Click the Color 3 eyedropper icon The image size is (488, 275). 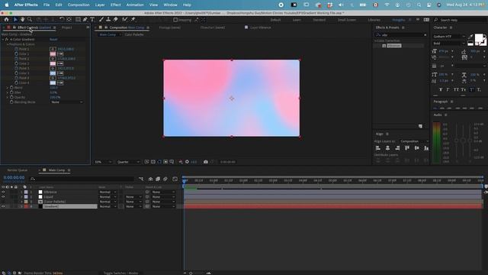[60, 73]
